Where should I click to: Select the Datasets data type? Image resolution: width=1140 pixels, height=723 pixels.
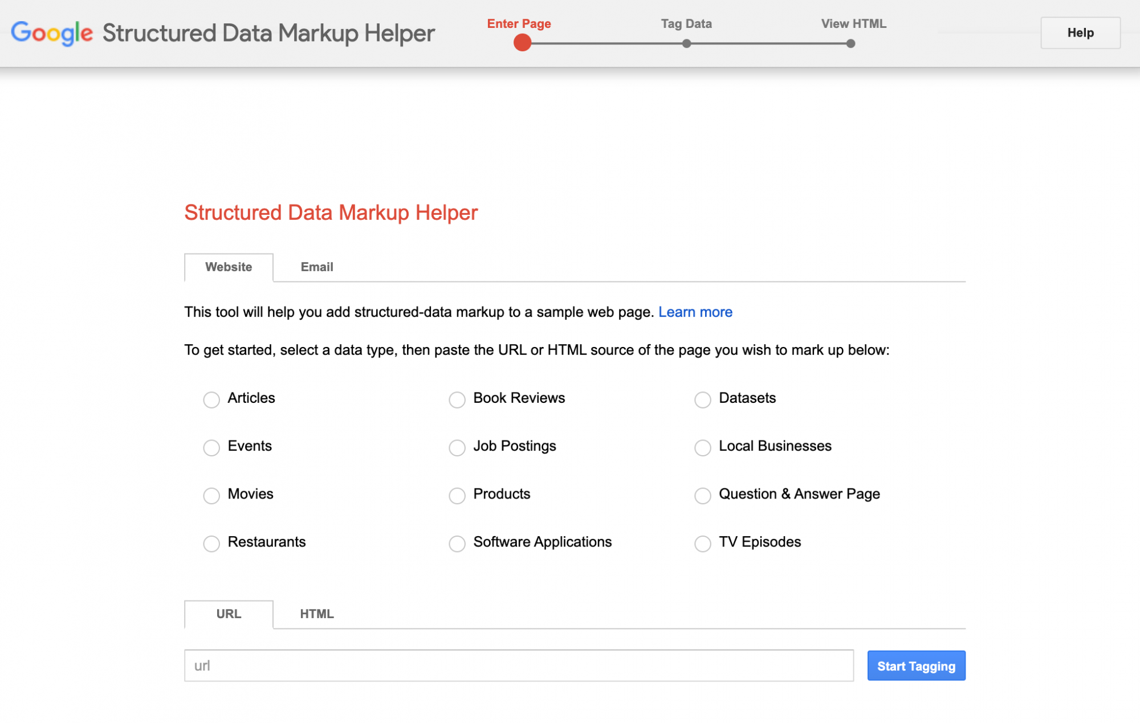tap(702, 399)
